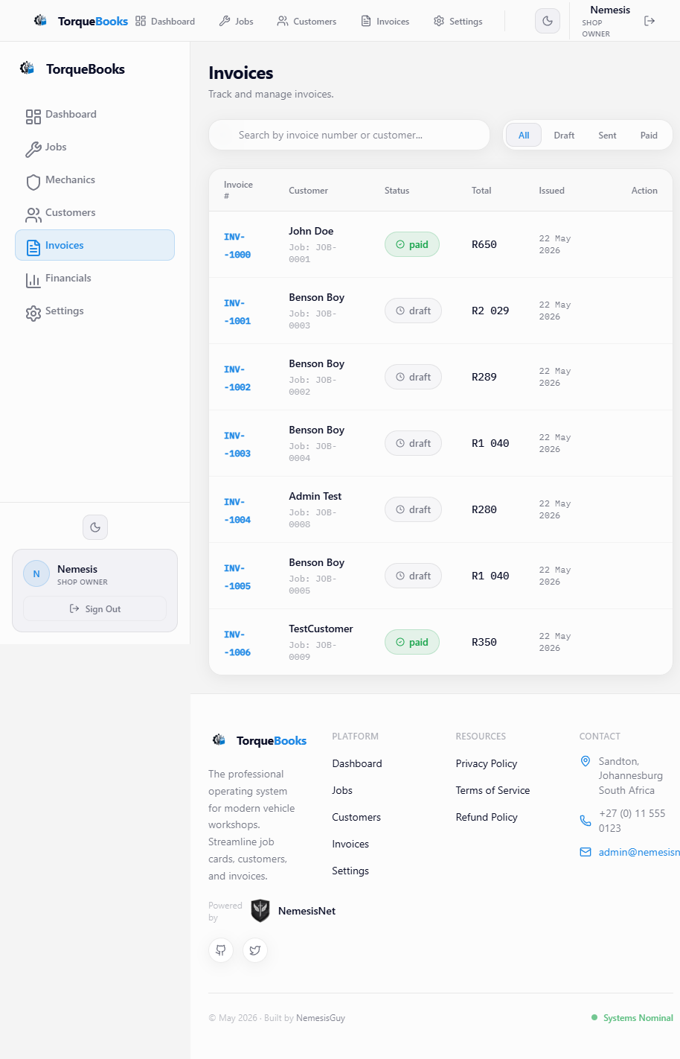Image resolution: width=680 pixels, height=1059 pixels.
Task: Click customer name TestCustomer
Action: click(321, 629)
